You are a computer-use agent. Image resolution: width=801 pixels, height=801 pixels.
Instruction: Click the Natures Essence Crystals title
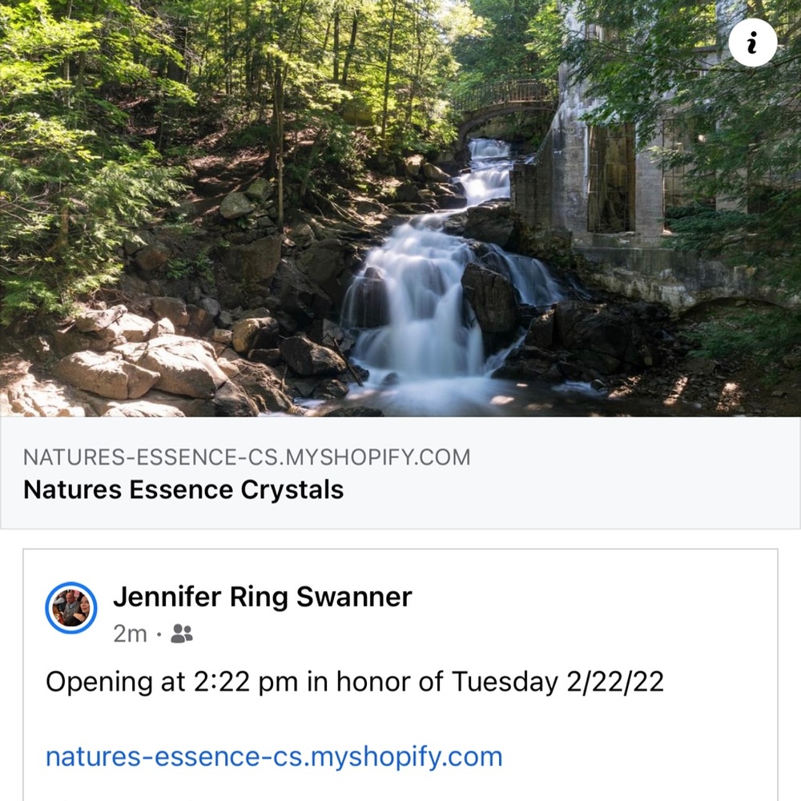coord(183,489)
